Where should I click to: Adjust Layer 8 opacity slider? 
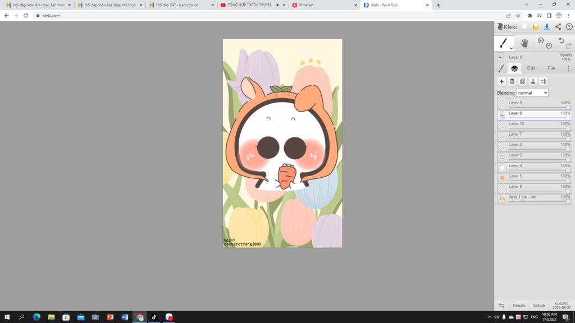click(539, 118)
